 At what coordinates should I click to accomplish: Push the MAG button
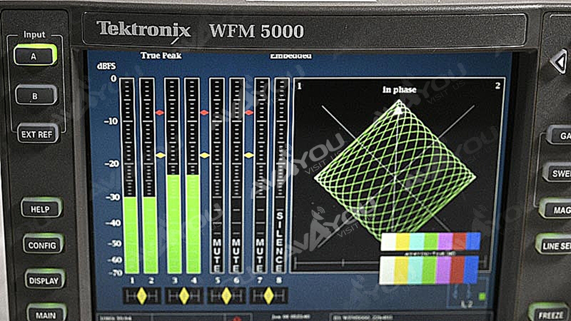point(556,209)
